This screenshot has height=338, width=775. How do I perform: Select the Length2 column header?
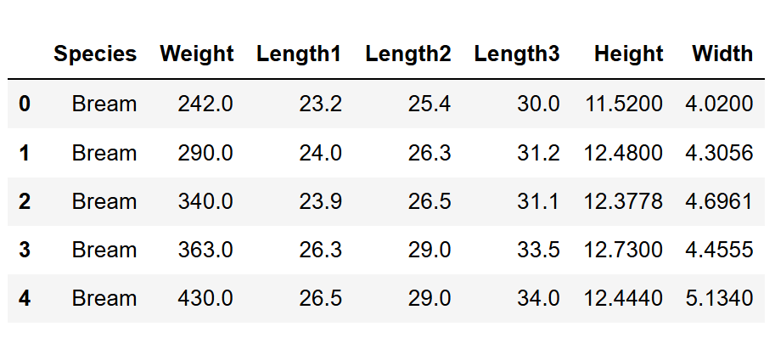point(407,54)
